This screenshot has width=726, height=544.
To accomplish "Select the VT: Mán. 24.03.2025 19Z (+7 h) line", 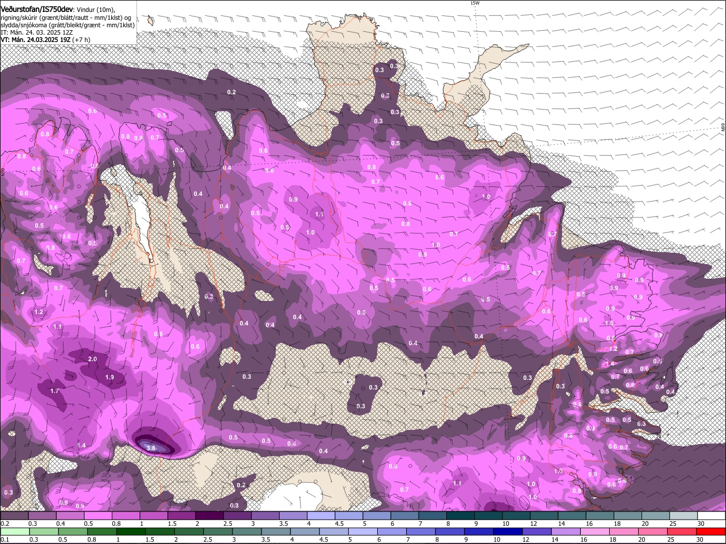I will pos(45,40).
